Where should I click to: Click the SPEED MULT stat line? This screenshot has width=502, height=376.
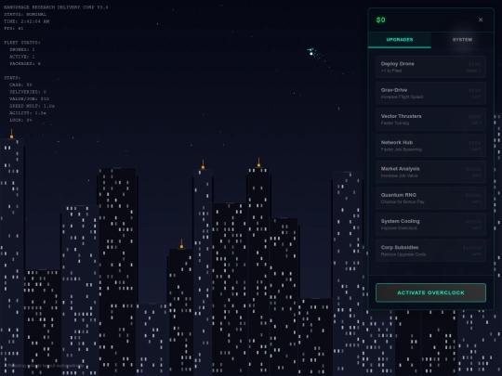click(32, 106)
